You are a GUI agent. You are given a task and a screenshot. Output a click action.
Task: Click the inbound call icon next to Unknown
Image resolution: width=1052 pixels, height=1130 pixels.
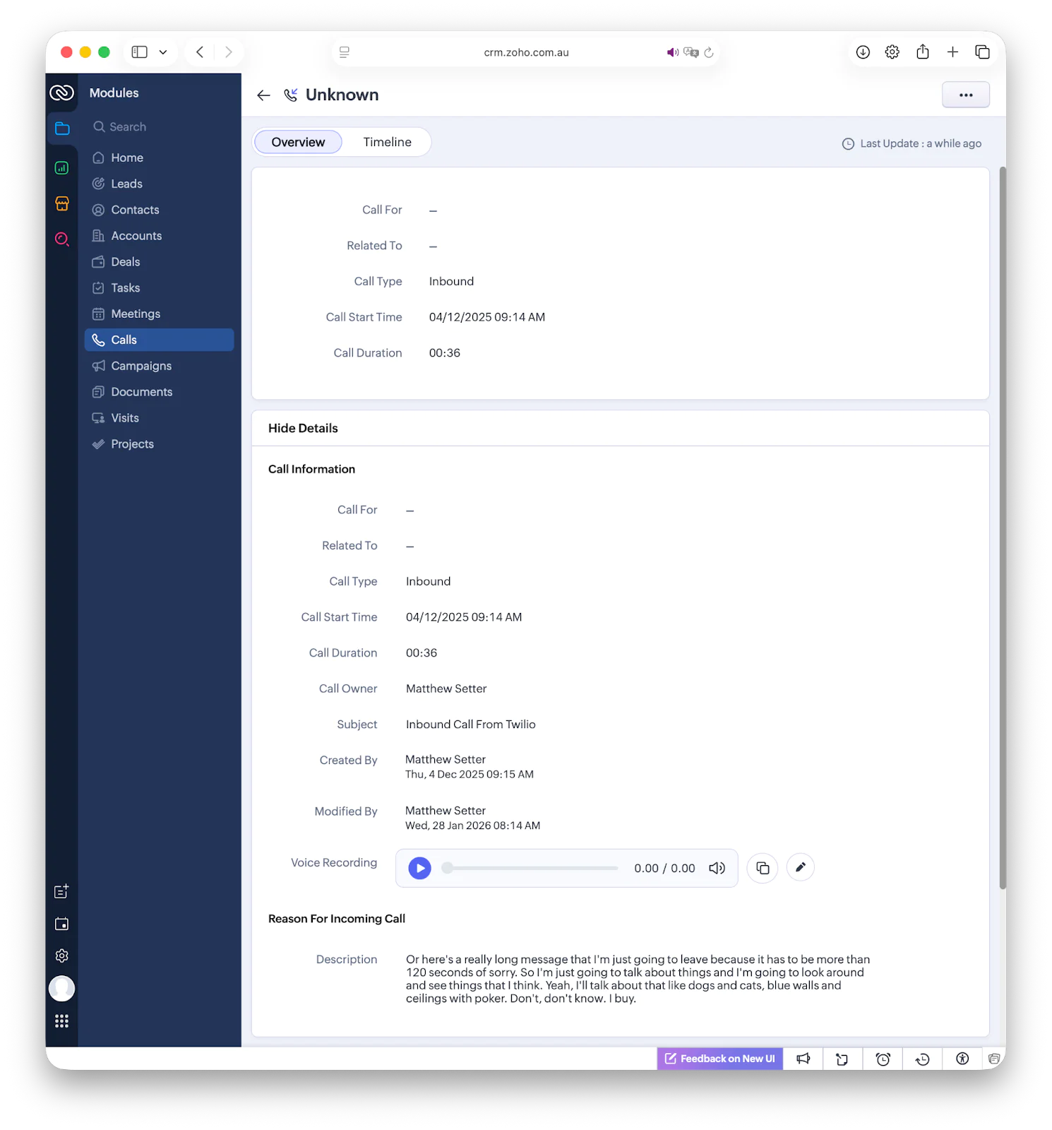[x=290, y=95]
